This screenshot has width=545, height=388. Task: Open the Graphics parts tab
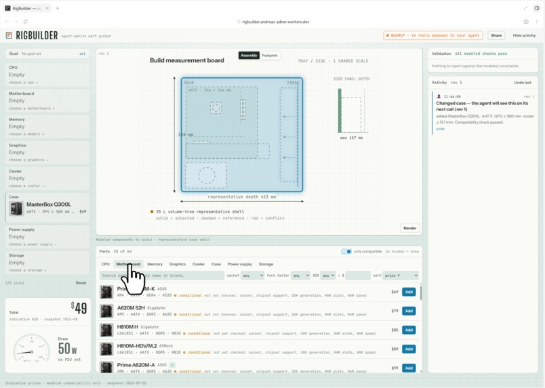pos(178,264)
